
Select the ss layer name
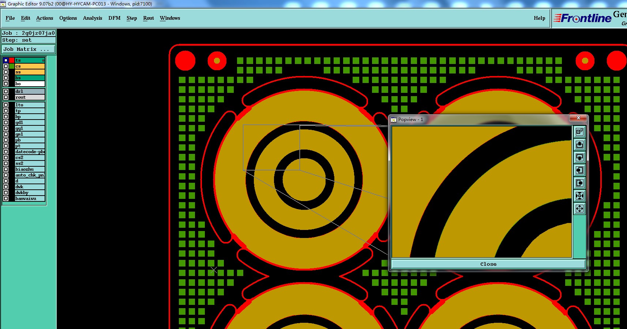(x=30, y=72)
